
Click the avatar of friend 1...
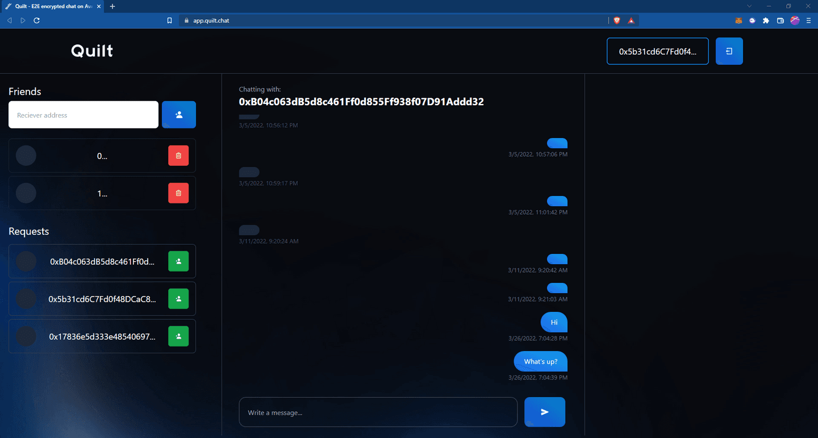(x=26, y=193)
